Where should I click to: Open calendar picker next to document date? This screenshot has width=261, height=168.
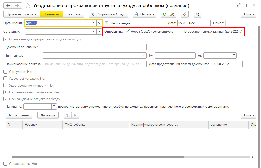point(208,23)
